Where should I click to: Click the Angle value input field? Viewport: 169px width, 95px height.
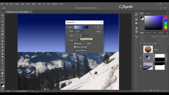click(x=85, y=35)
